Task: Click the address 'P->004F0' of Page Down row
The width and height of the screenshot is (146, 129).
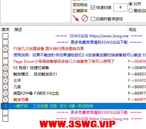Action: (x=137, y=61)
